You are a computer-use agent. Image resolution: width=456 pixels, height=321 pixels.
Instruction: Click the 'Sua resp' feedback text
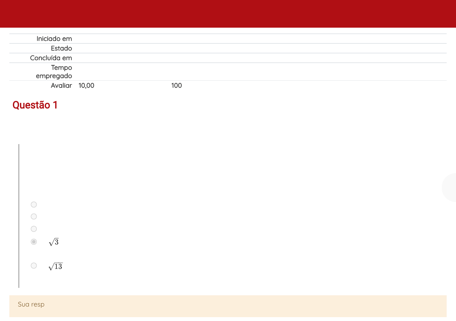coord(31,304)
